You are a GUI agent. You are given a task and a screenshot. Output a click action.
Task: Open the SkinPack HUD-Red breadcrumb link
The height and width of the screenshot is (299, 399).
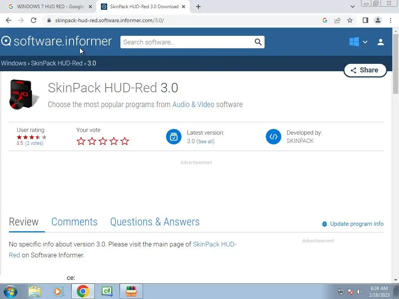[57, 63]
